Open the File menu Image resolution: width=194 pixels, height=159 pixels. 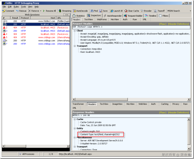pos(4,7)
